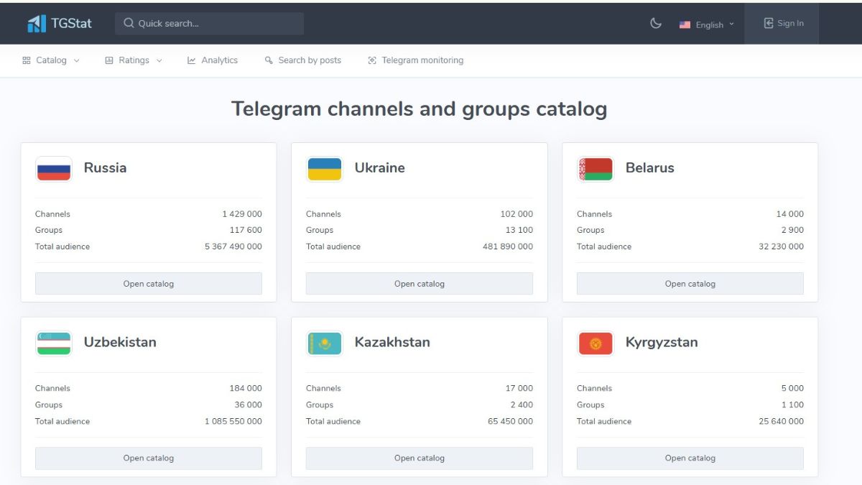The image size is (862, 485).
Task: Click the Kazakhstan flag icon
Action: click(x=325, y=343)
